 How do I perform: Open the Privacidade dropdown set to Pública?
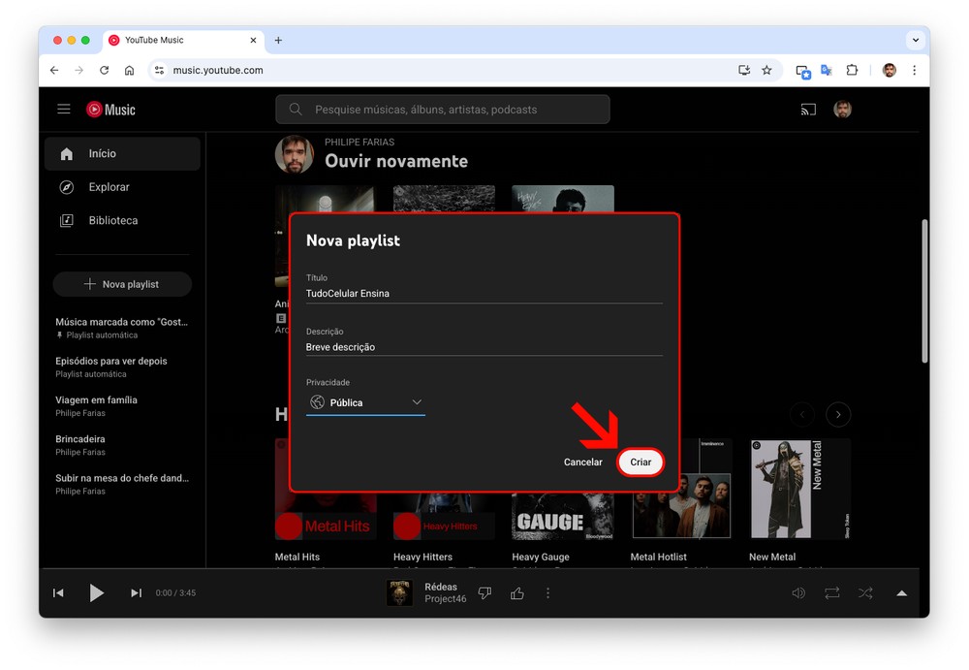pyautogui.click(x=365, y=402)
